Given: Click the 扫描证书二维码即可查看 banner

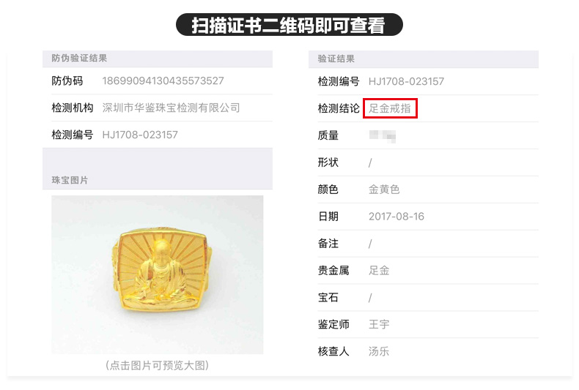Looking at the screenshot, I should [x=289, y=25].
